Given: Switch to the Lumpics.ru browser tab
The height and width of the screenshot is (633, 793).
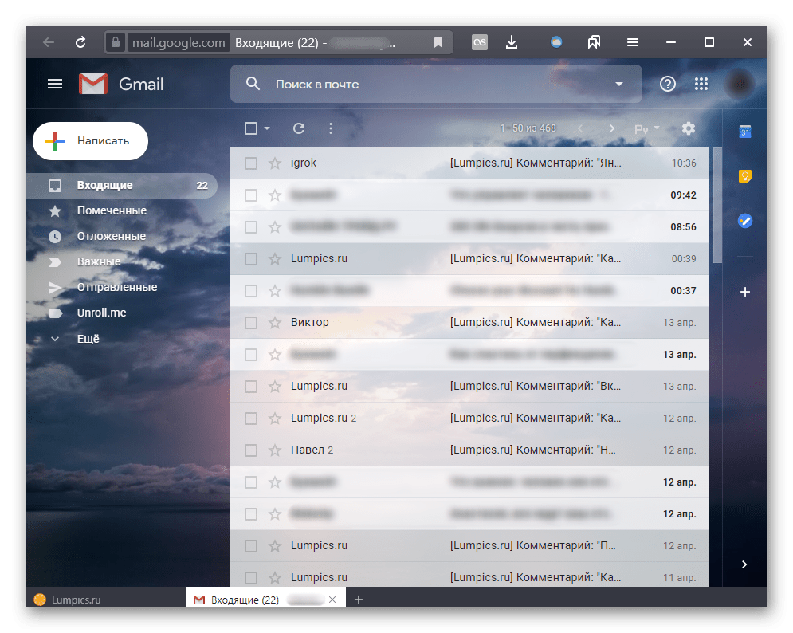Looking at the screenshot, I should pos(77,600).
